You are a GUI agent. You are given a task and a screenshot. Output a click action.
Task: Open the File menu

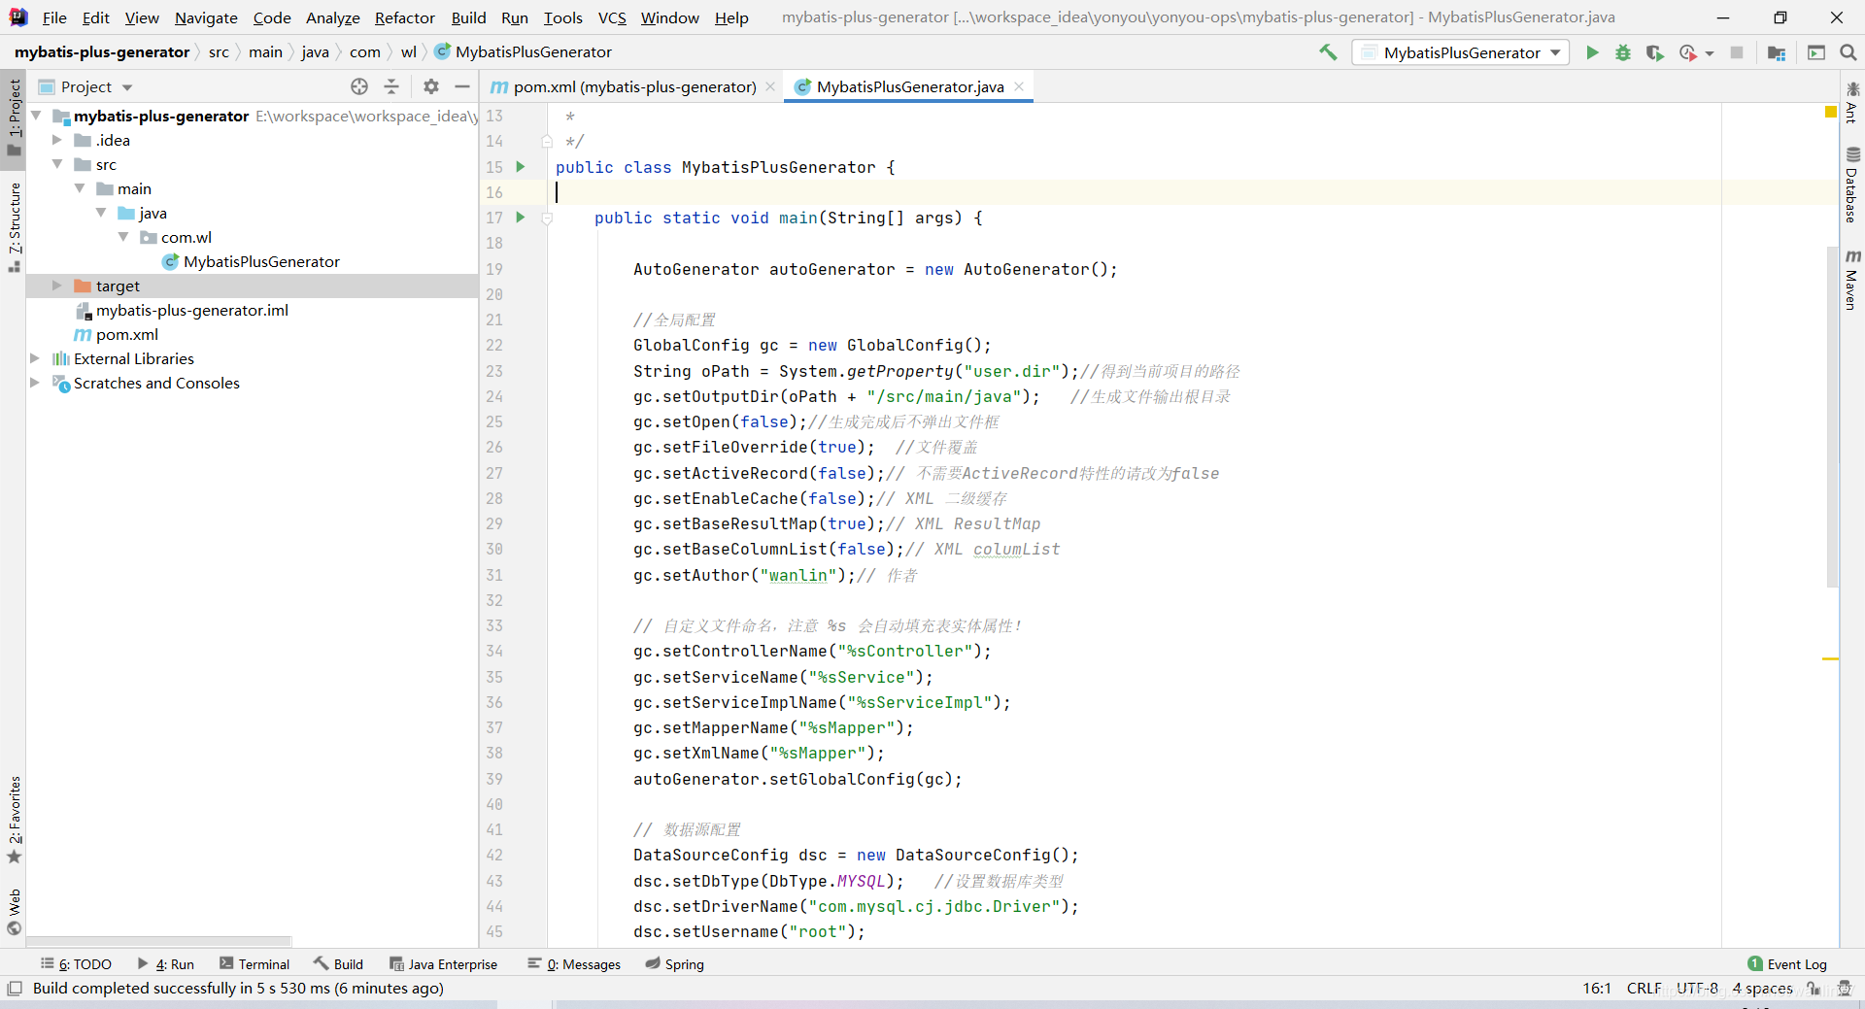54,17
